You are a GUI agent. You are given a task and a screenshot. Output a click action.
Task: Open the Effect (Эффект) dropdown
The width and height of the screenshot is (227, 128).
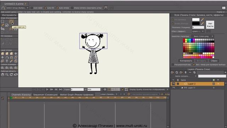click(198, 31)
